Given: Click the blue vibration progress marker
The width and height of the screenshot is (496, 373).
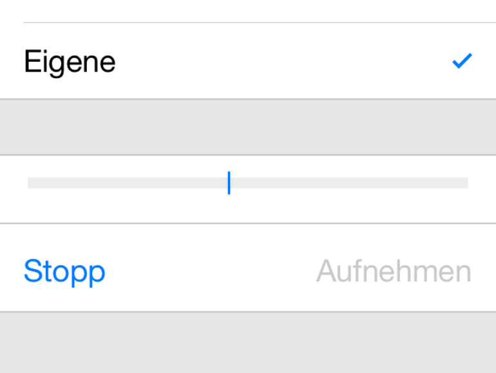Looking at the screenshot, I should click(229, 183).
